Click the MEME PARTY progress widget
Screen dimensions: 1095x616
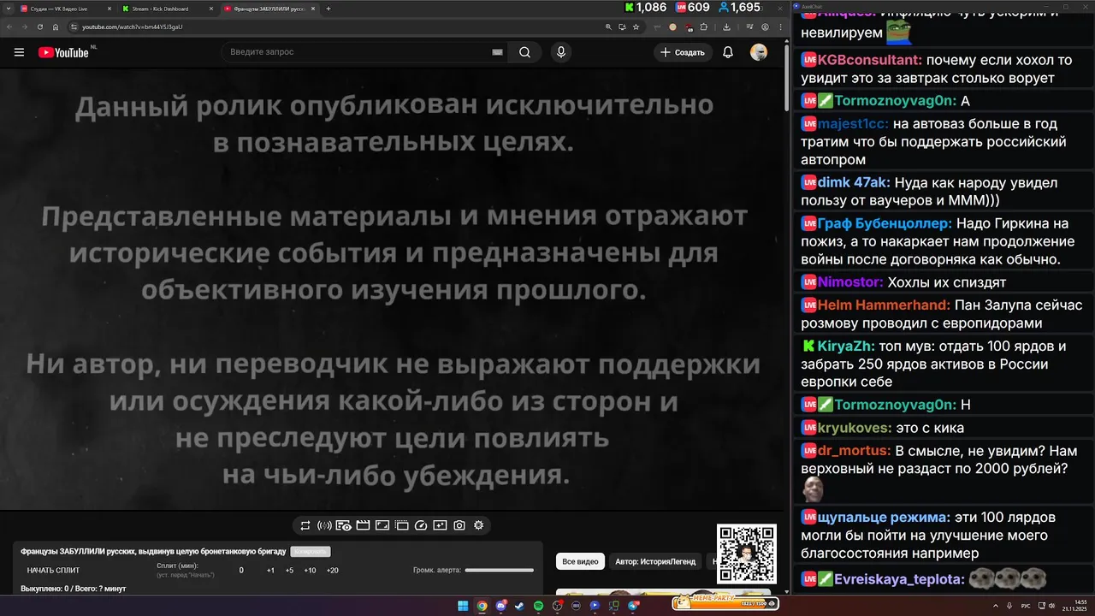(x=725, y=602)
